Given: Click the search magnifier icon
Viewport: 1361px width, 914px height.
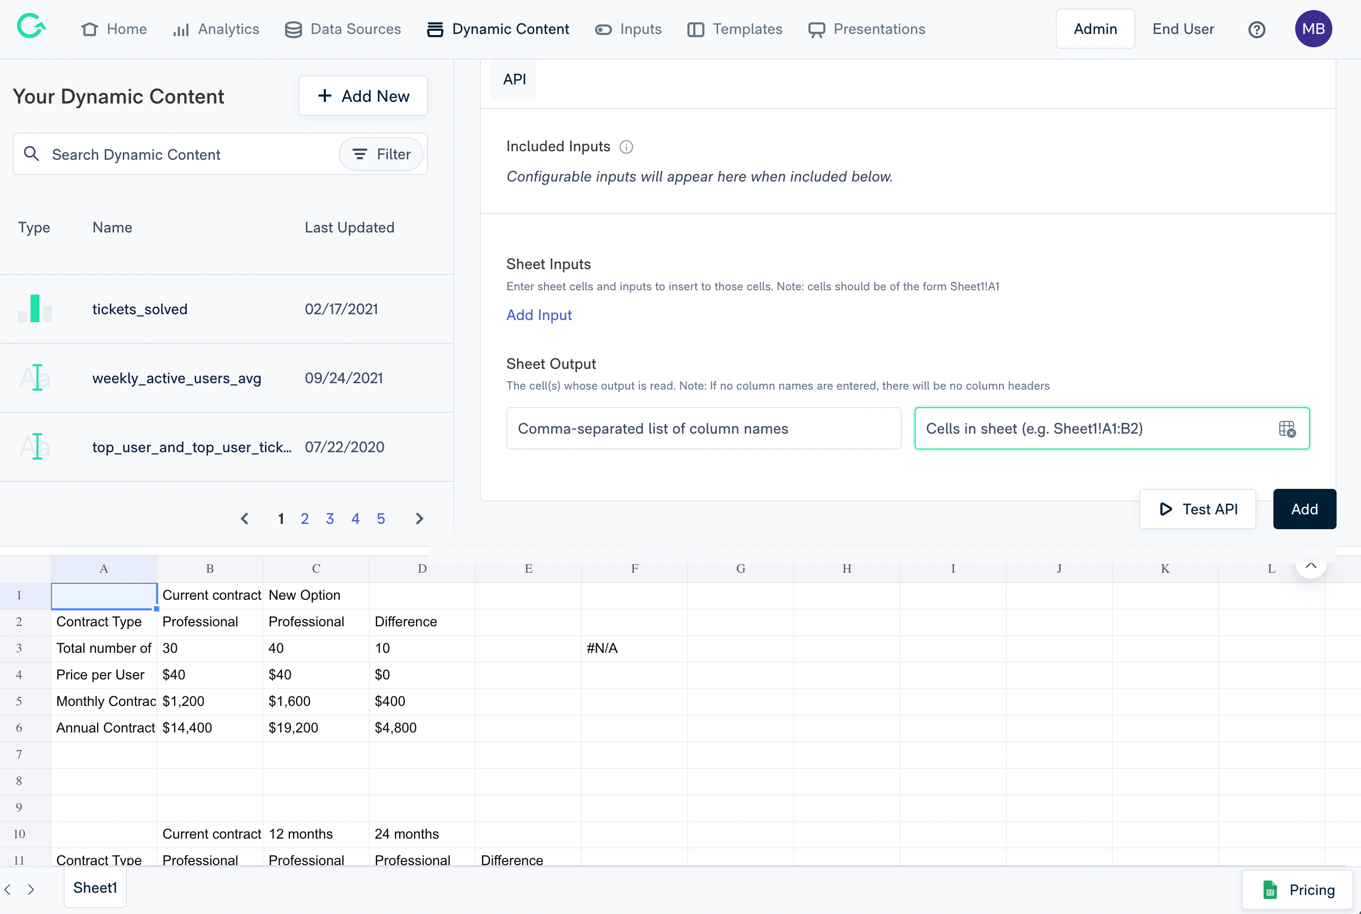Looking at the screenshot, I should [31, 154].
